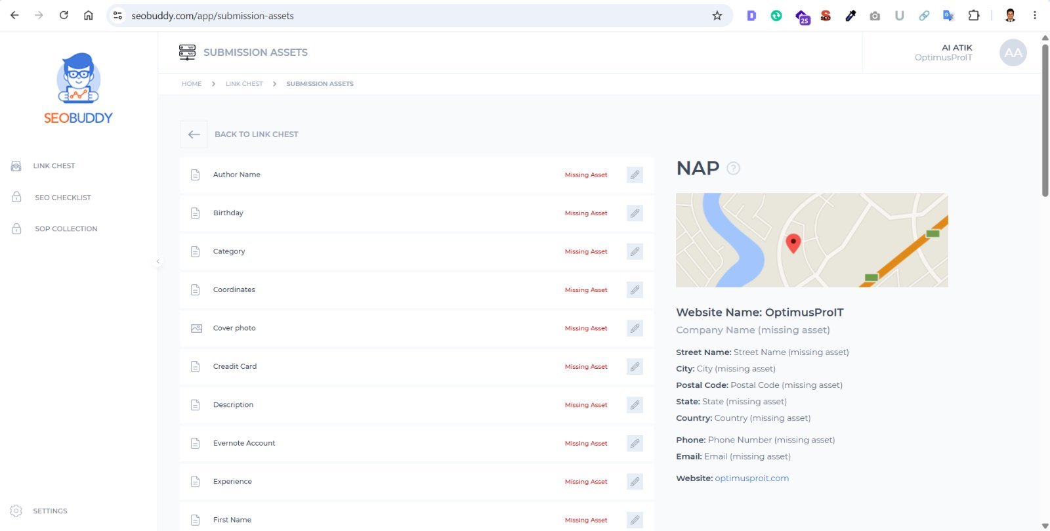Go to browser home page icon
The image size is (1050, 531).
point(89,15)
